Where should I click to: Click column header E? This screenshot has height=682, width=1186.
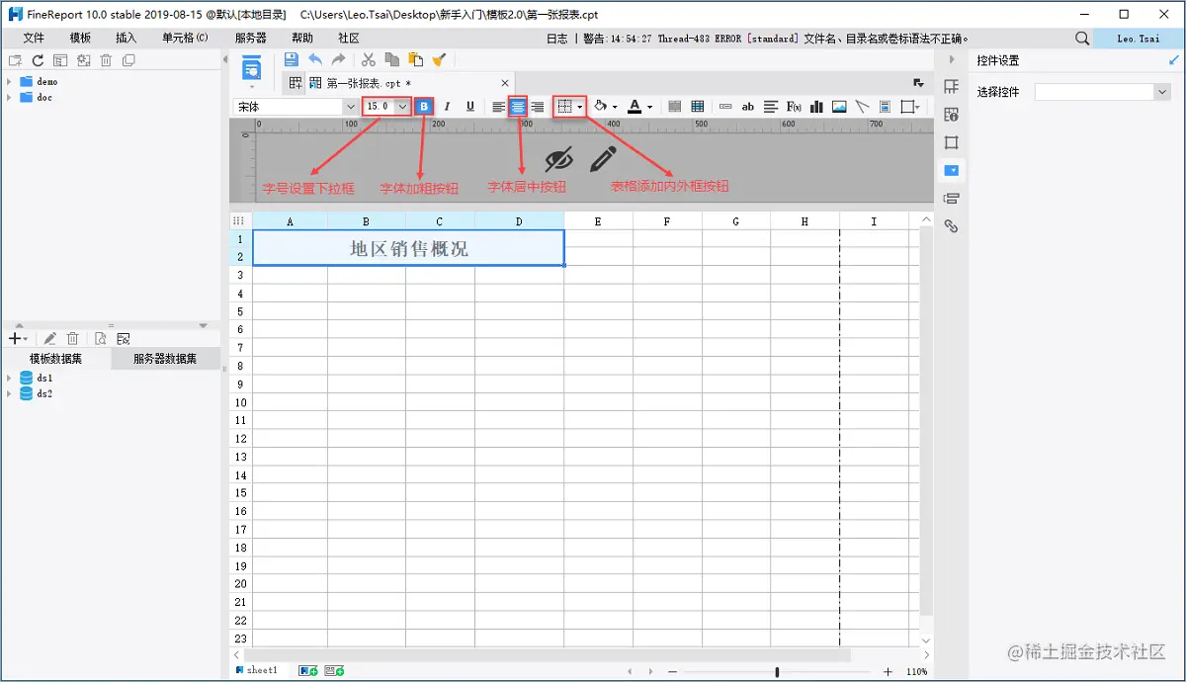pyautogui.click(x=598, y=221)
